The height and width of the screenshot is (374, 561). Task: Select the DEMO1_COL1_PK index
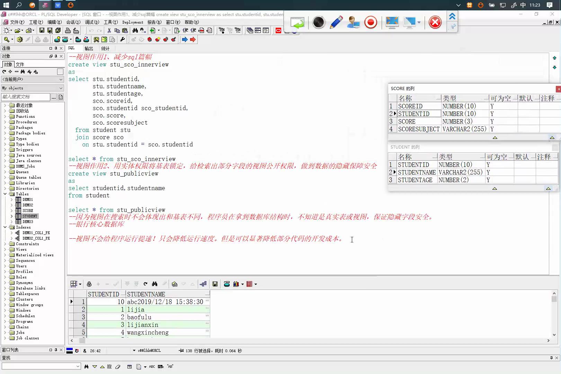[x=36, y=233]
